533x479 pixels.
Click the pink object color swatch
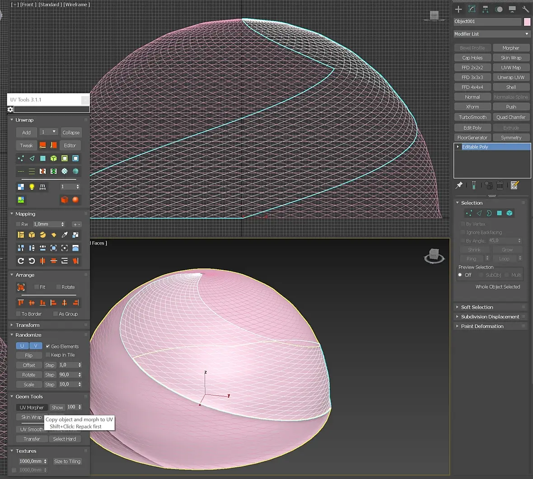527,22
